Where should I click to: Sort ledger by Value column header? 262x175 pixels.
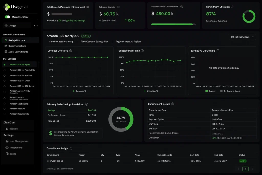pos(138,155)
